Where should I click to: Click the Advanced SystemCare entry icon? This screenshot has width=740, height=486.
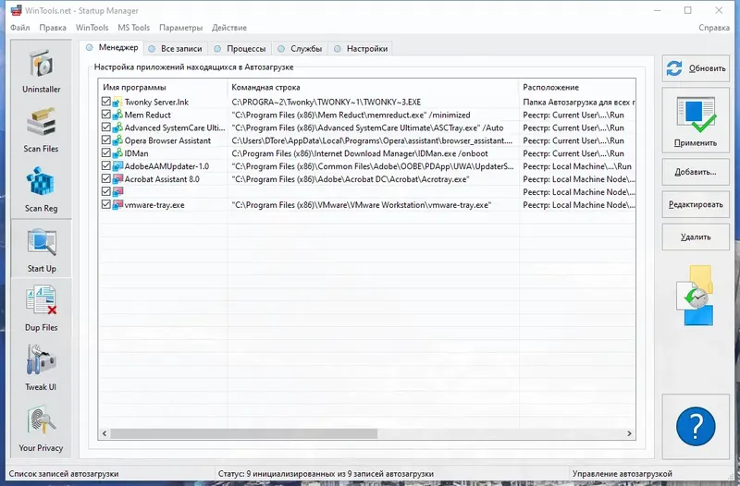pyautogui.click(x=117, y=128)
